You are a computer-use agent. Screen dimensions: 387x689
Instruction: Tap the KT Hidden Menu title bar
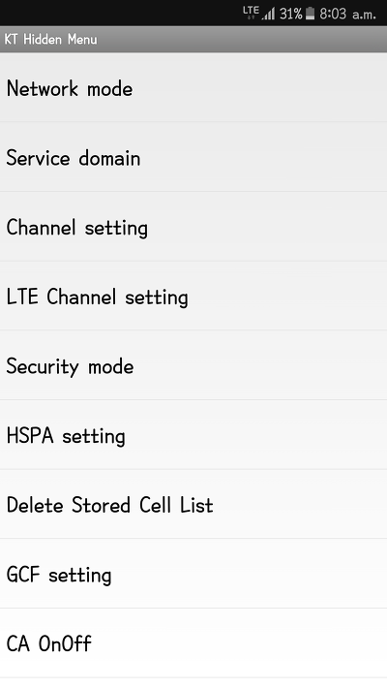point(193,39)
